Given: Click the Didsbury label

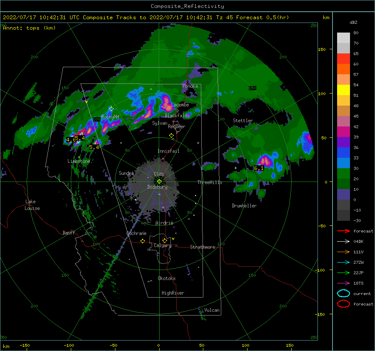Looking at the screenshot, I should 157,187.
